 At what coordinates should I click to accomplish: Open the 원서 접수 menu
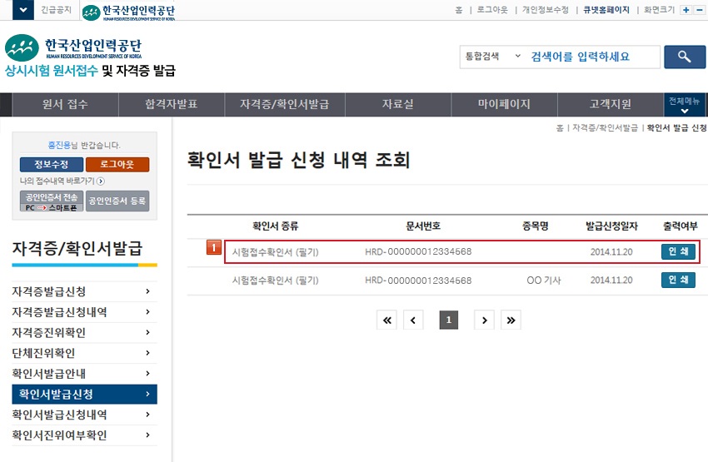[x=65, y=105]
